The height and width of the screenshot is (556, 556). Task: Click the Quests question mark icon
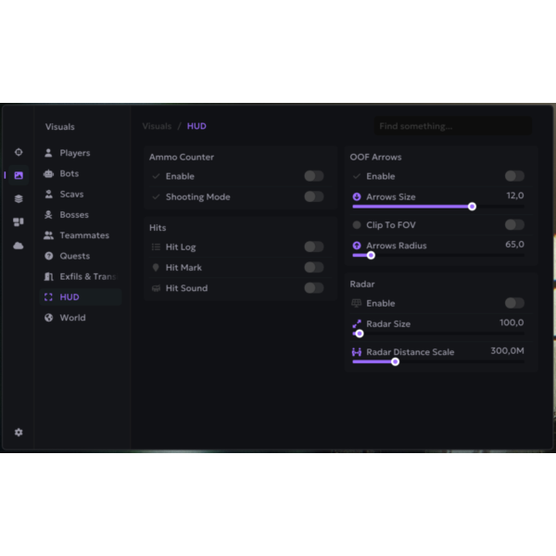click(x=48, y=256)
